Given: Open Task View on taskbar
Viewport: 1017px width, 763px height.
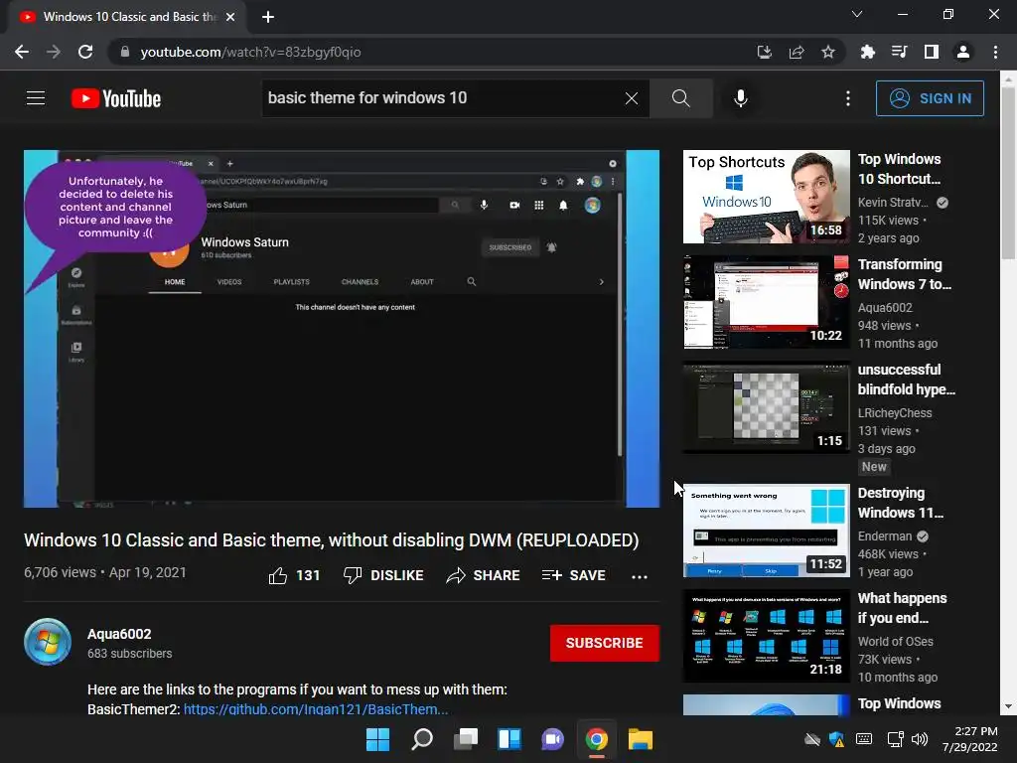Looking at the screenshot, I should click(x=466, y=739).
